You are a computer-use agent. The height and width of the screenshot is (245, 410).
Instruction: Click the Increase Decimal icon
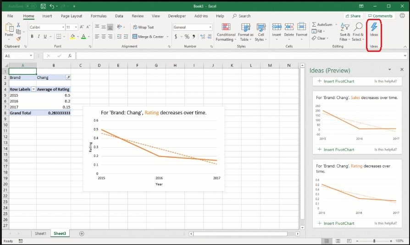[x=203, y=37]
